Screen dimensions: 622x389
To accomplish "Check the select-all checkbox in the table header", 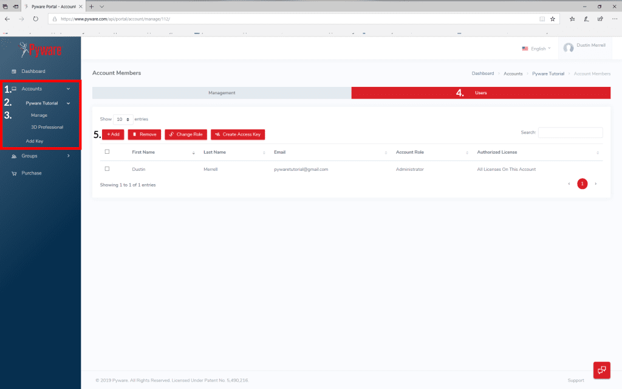I will point(107,151).
